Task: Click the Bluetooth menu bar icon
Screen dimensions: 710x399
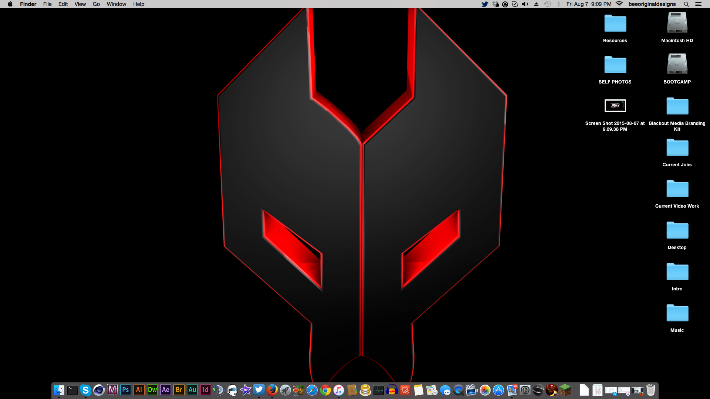Action: [x=559, y=4]
